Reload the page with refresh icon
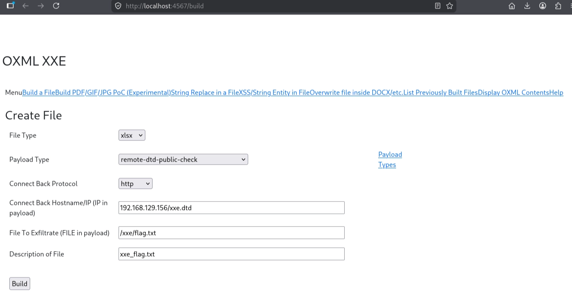Viewport: 572px width, 291px height. pyautogui.click(x=56, y=6)
